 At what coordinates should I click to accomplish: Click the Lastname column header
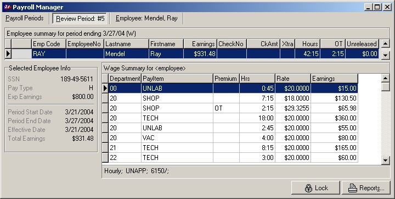[x=126, y=43]
